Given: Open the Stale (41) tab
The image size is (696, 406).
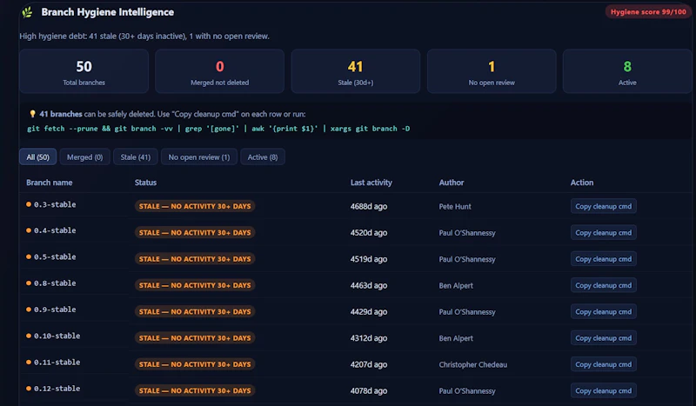Looking at the screenshot, I should point(136,157).
